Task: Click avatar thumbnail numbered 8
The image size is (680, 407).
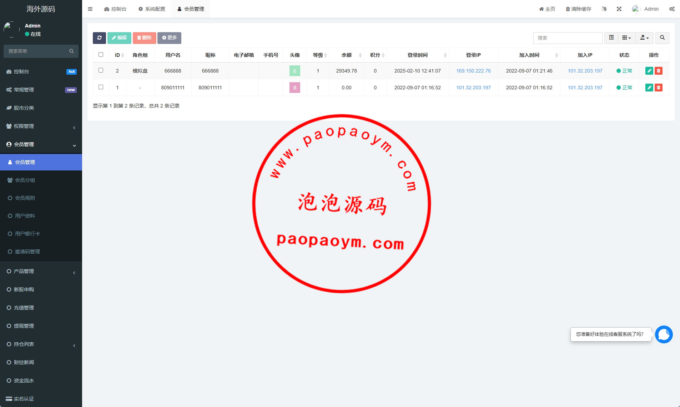Action: click(295, 88)
